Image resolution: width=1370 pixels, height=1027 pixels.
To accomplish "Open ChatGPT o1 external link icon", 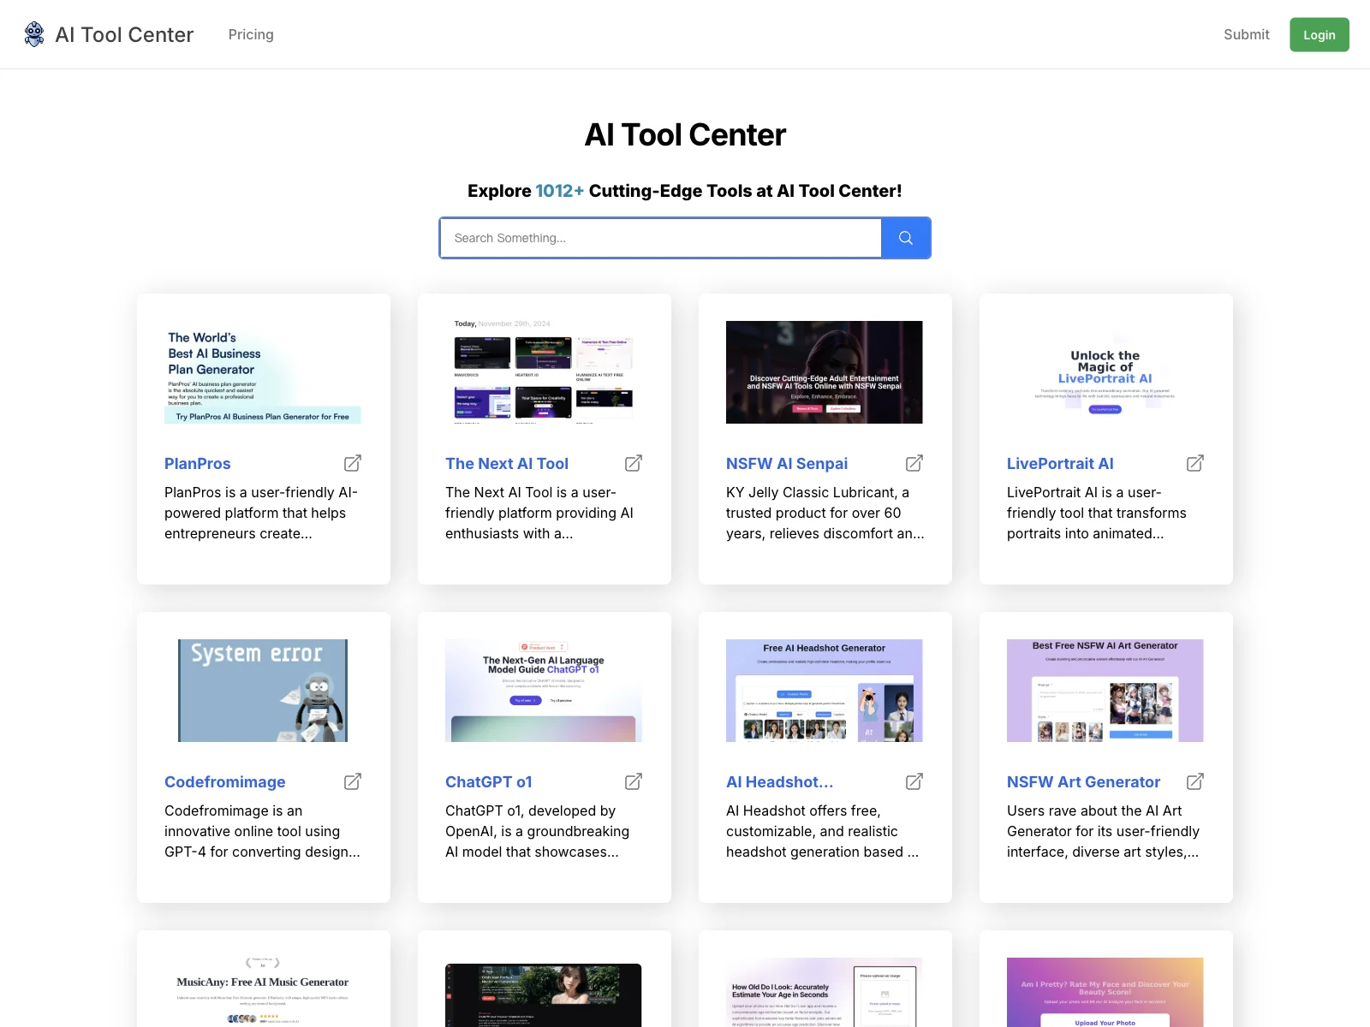I will point(634,781).
